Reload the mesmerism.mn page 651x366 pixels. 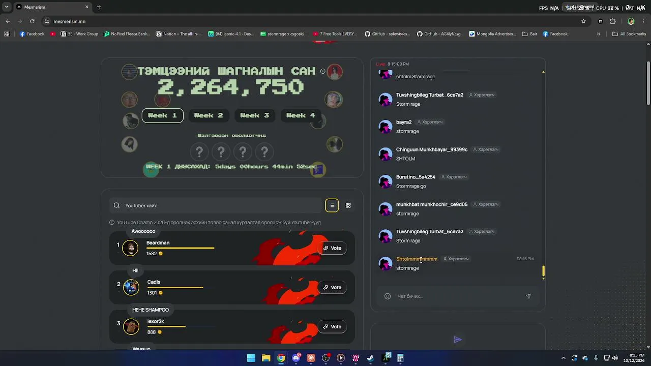(x=32, y=21)
